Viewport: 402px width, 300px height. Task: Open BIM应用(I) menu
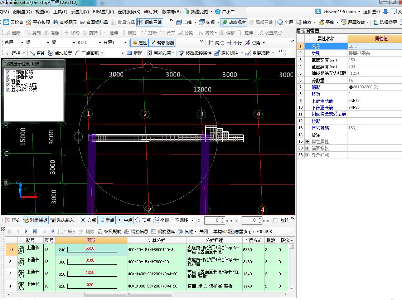coord(103,12)
